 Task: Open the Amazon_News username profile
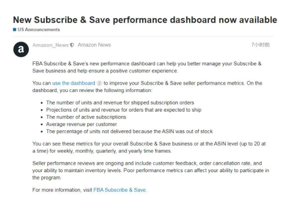50,45
